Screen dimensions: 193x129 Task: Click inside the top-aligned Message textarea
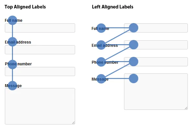40,106
